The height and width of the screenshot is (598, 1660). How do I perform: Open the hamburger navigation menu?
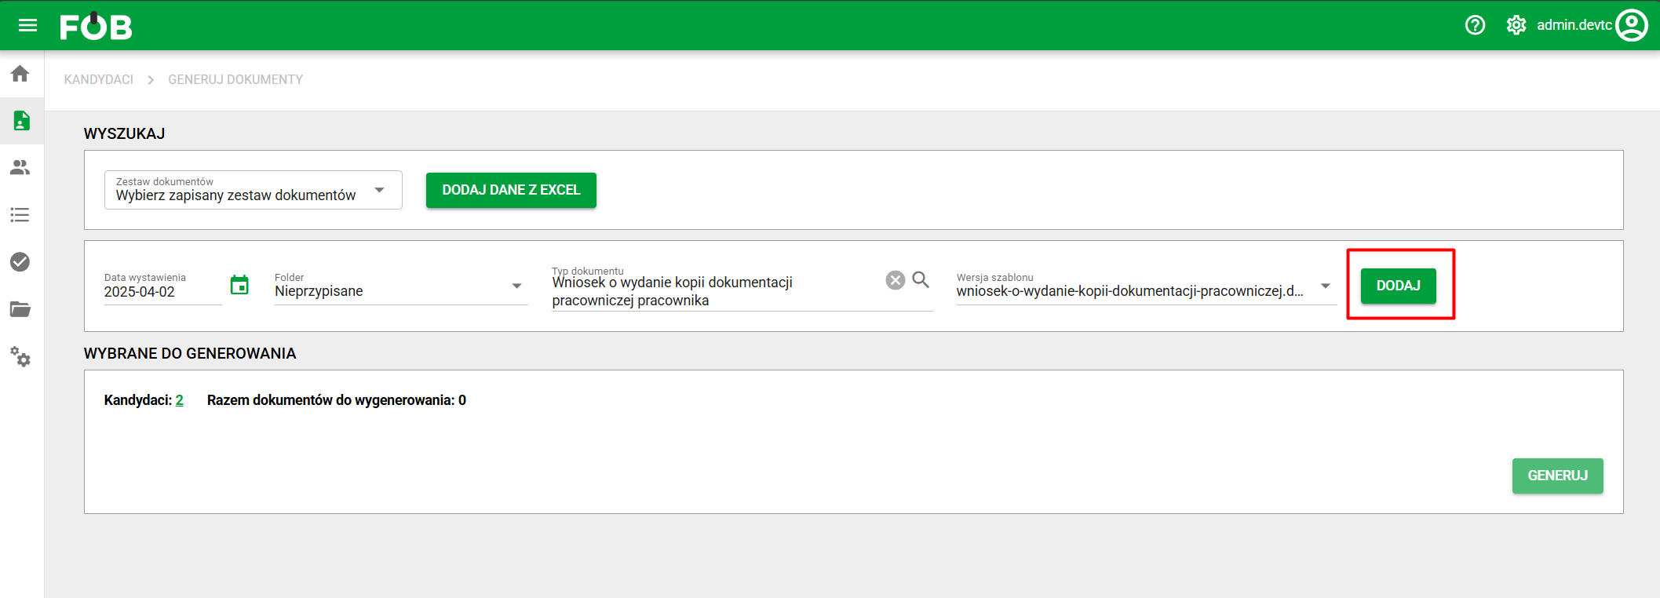click(x=27, y=26)
